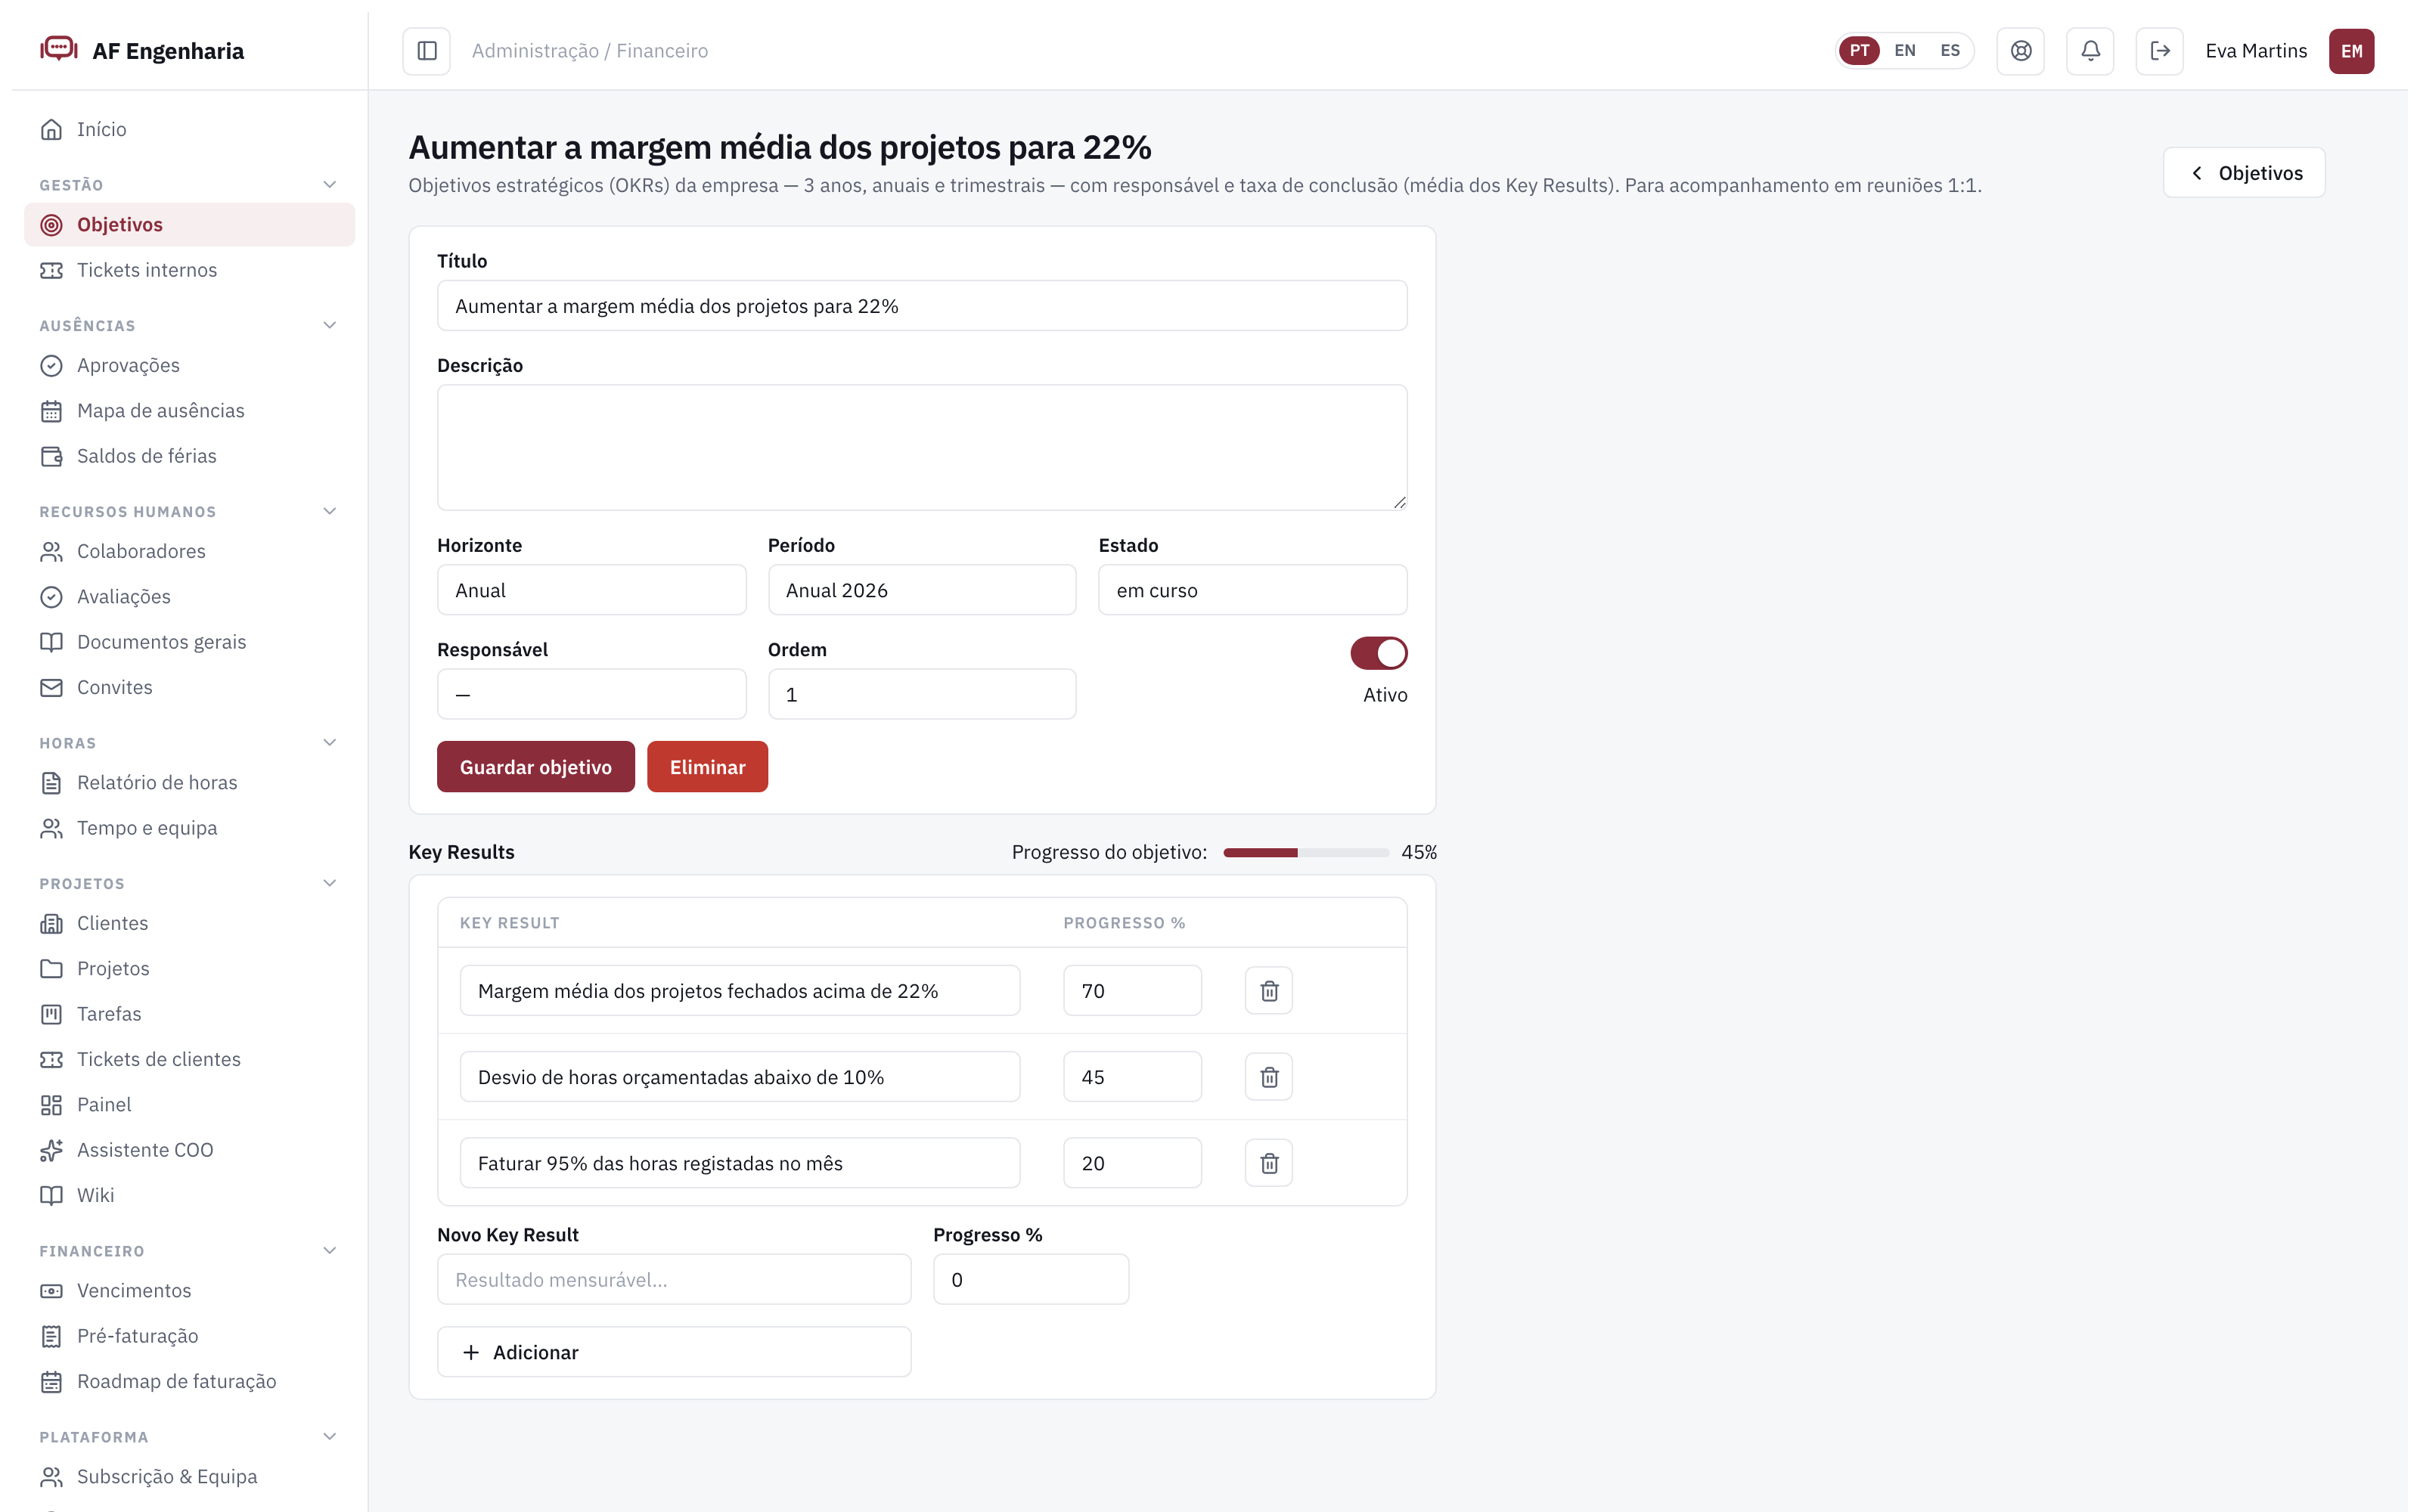Edit progress value 70 field
The image size is (2420, 1512).
point(1132,990)
